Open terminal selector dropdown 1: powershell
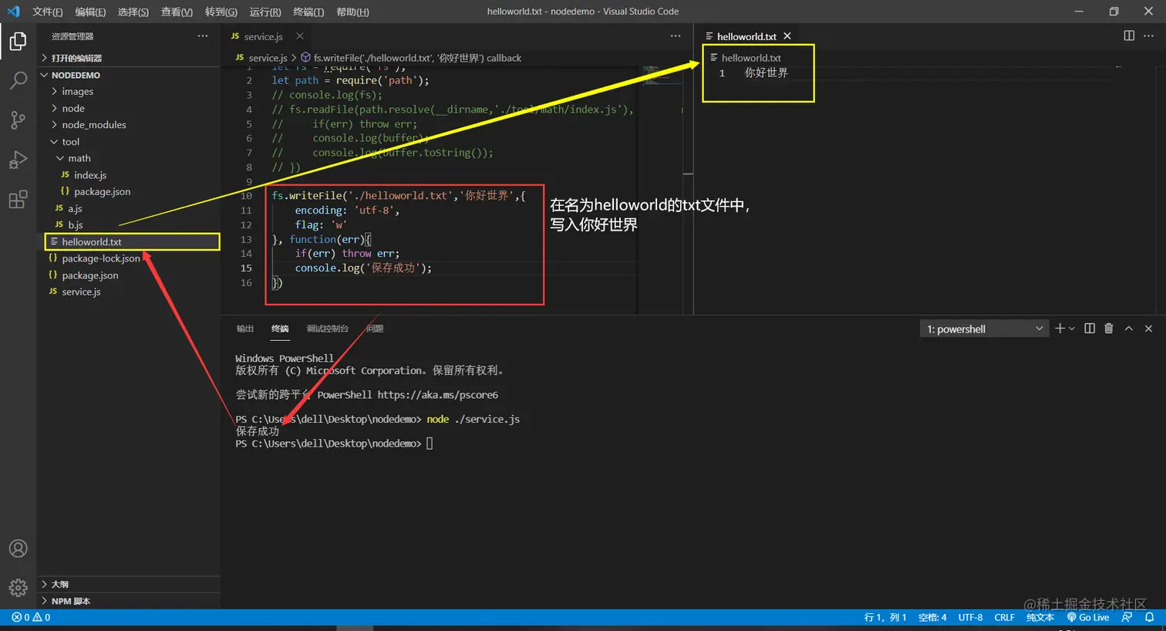This screenshot has width=1166, height=631. (x=985, y=329)
